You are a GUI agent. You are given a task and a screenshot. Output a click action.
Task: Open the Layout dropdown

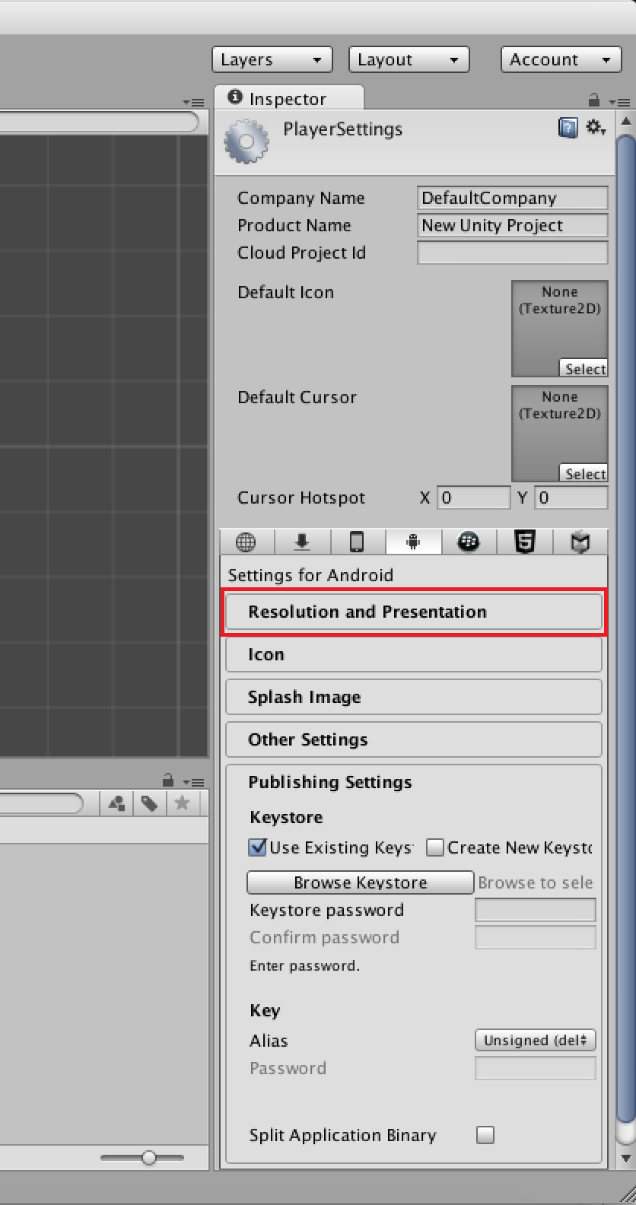(409, 59)
